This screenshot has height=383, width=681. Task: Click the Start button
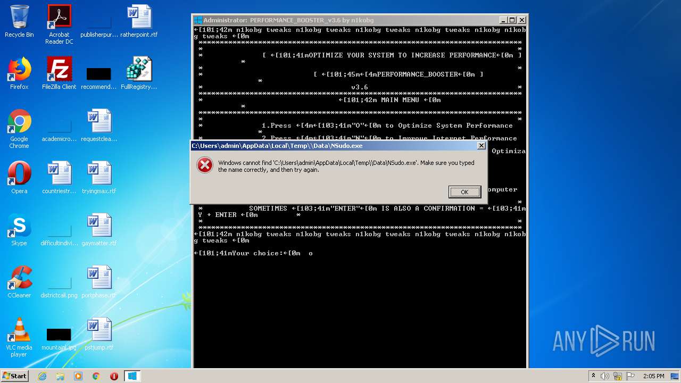[14, 376]
